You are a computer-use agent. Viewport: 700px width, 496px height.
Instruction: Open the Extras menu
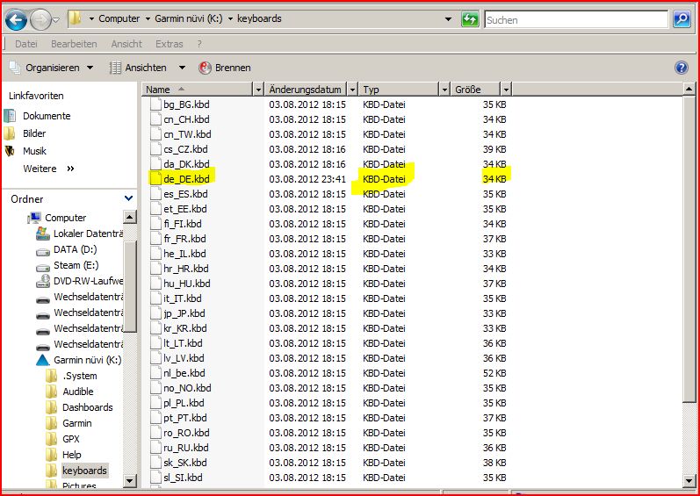pyautogui.click(x=169, y=44)
